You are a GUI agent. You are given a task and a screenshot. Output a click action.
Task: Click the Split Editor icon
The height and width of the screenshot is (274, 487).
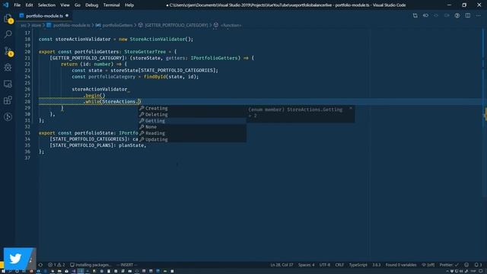468,15
